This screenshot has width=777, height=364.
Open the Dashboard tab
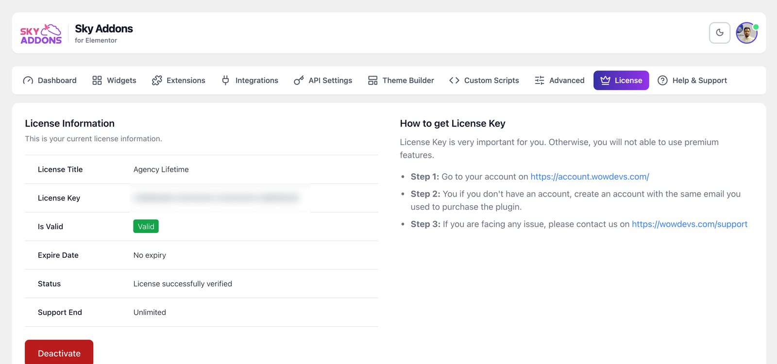[50, 81]
